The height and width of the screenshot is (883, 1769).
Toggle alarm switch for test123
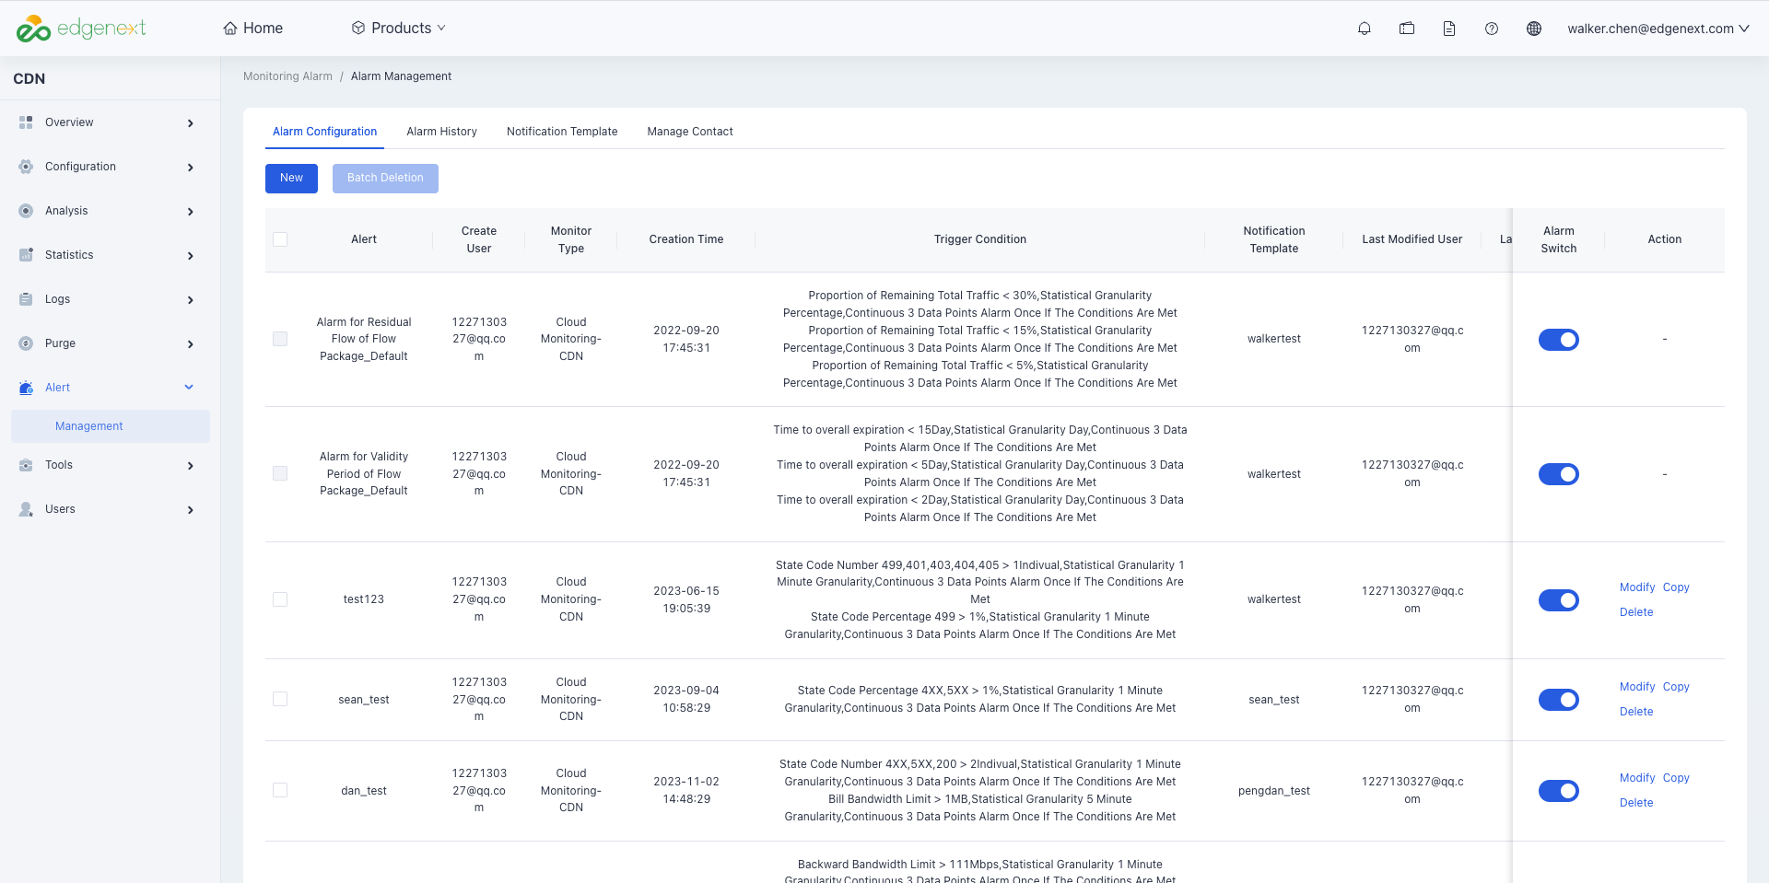tap(1559, 600)
